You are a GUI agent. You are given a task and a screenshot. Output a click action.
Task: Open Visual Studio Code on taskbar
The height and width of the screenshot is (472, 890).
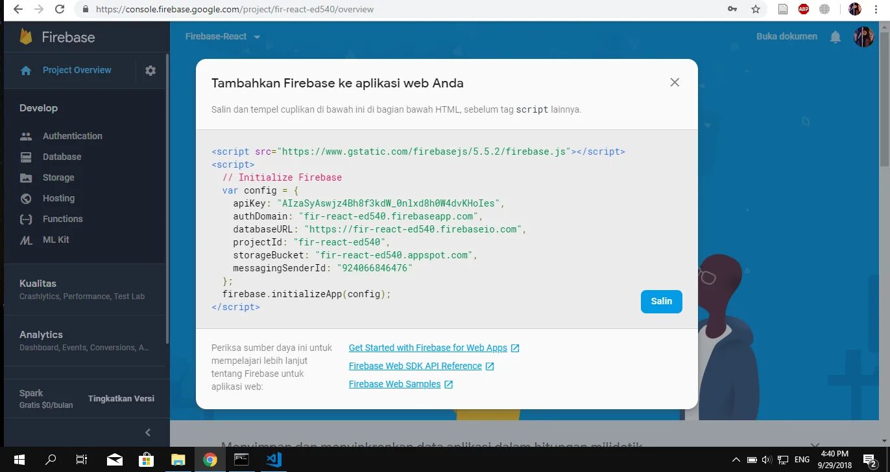pyautogui.click(x=273, y=460)
